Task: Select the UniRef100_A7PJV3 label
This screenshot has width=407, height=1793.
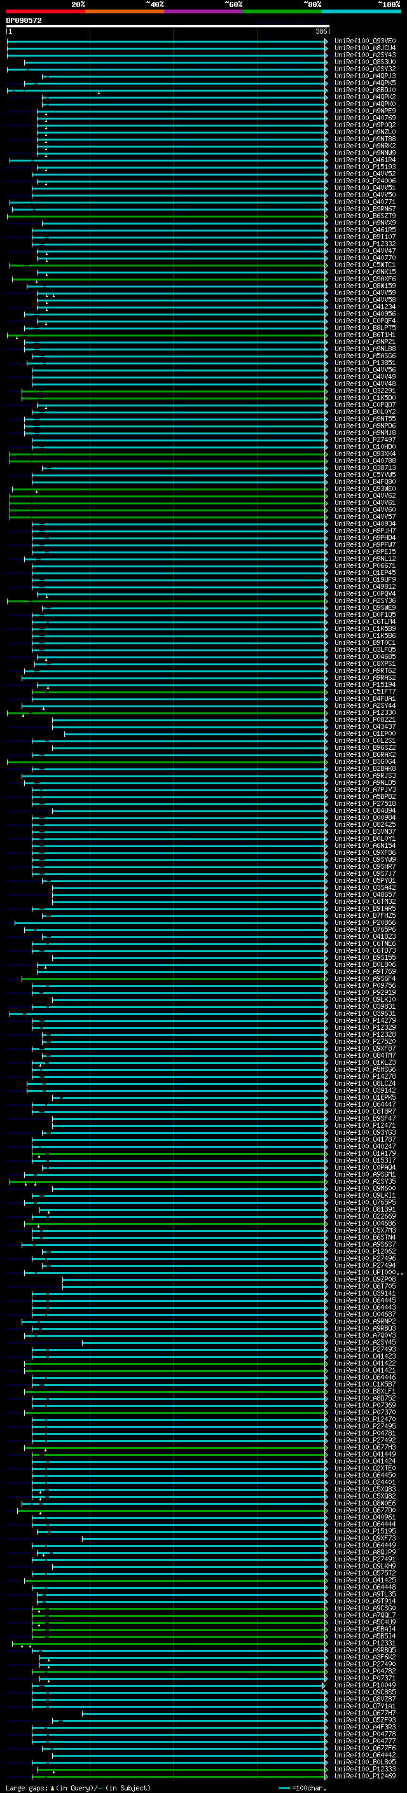Action: 365,790
